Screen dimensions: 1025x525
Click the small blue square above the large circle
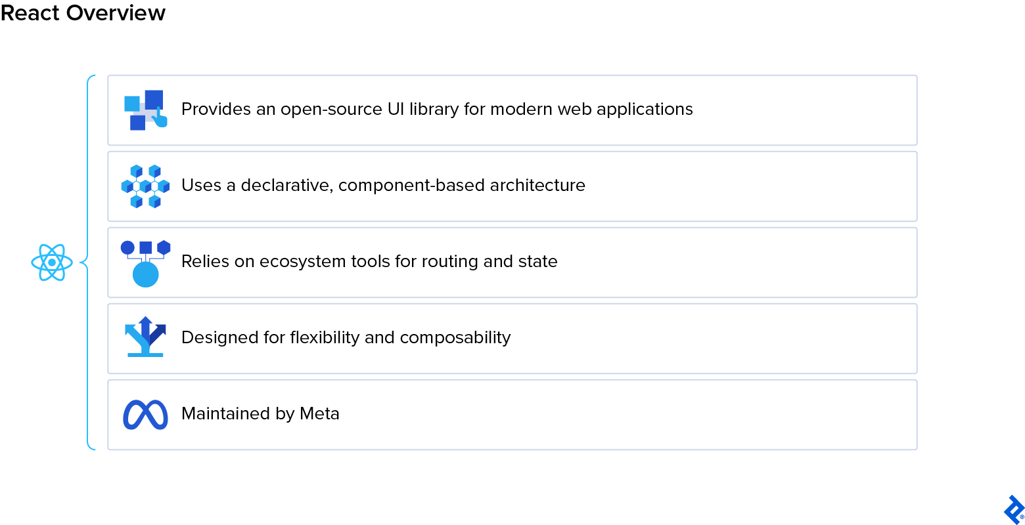[146, 247]
